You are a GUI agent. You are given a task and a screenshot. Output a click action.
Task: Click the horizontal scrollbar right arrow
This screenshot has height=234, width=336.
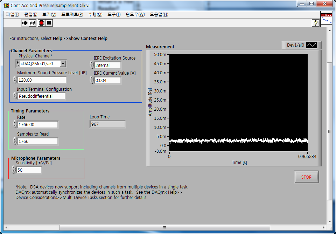point(323,227)
